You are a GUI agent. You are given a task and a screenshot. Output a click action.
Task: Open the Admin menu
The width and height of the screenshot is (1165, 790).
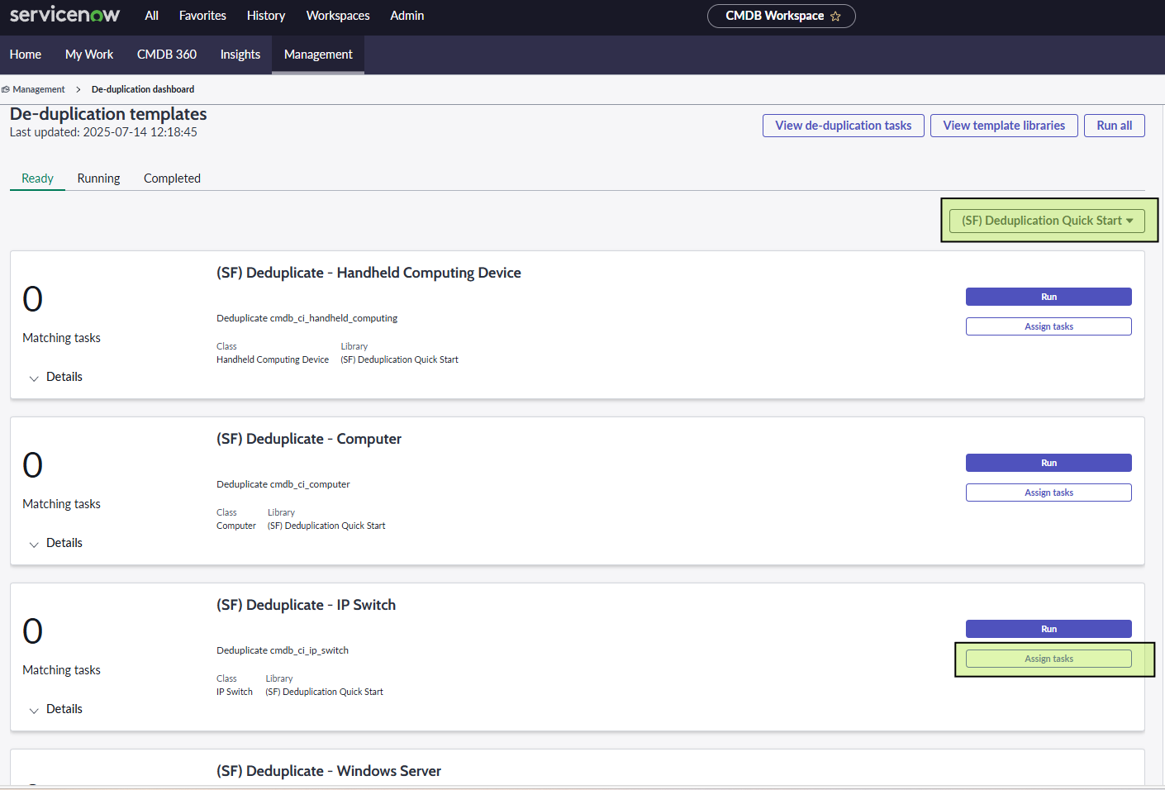tap(407, 16)
